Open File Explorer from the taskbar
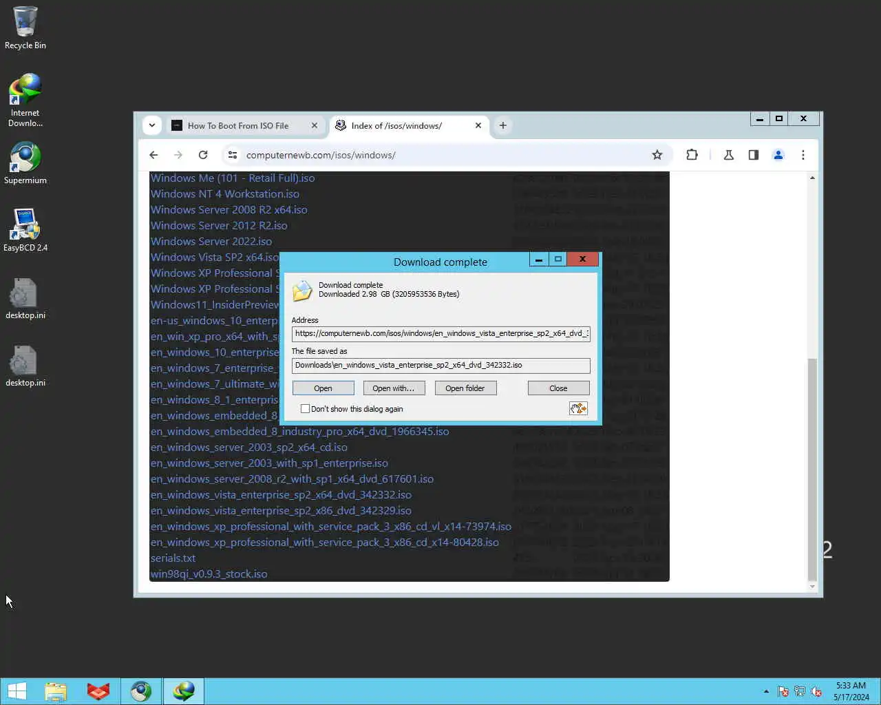Screen dimensions: 881x705 point(56,691)
